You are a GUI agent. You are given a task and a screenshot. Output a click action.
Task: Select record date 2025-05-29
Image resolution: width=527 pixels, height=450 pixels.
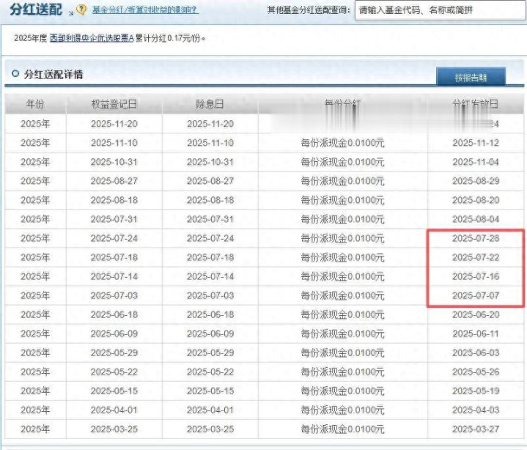[x=114, y=353]
